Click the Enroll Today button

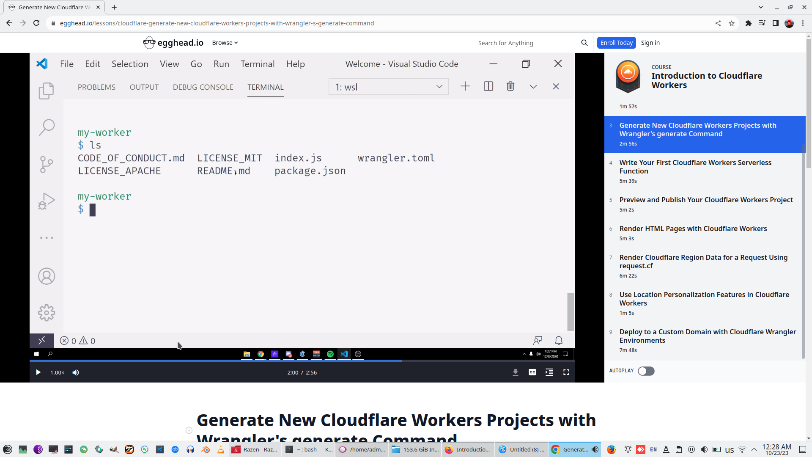616,42
